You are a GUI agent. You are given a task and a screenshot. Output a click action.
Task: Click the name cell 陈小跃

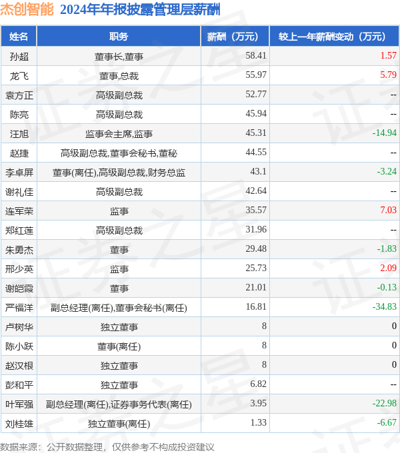[19, 346]
